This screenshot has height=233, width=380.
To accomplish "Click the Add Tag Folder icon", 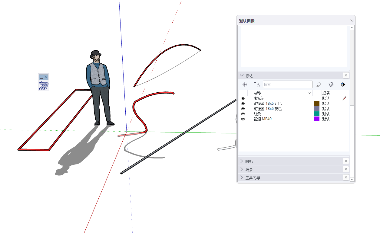I will [256, 85].
